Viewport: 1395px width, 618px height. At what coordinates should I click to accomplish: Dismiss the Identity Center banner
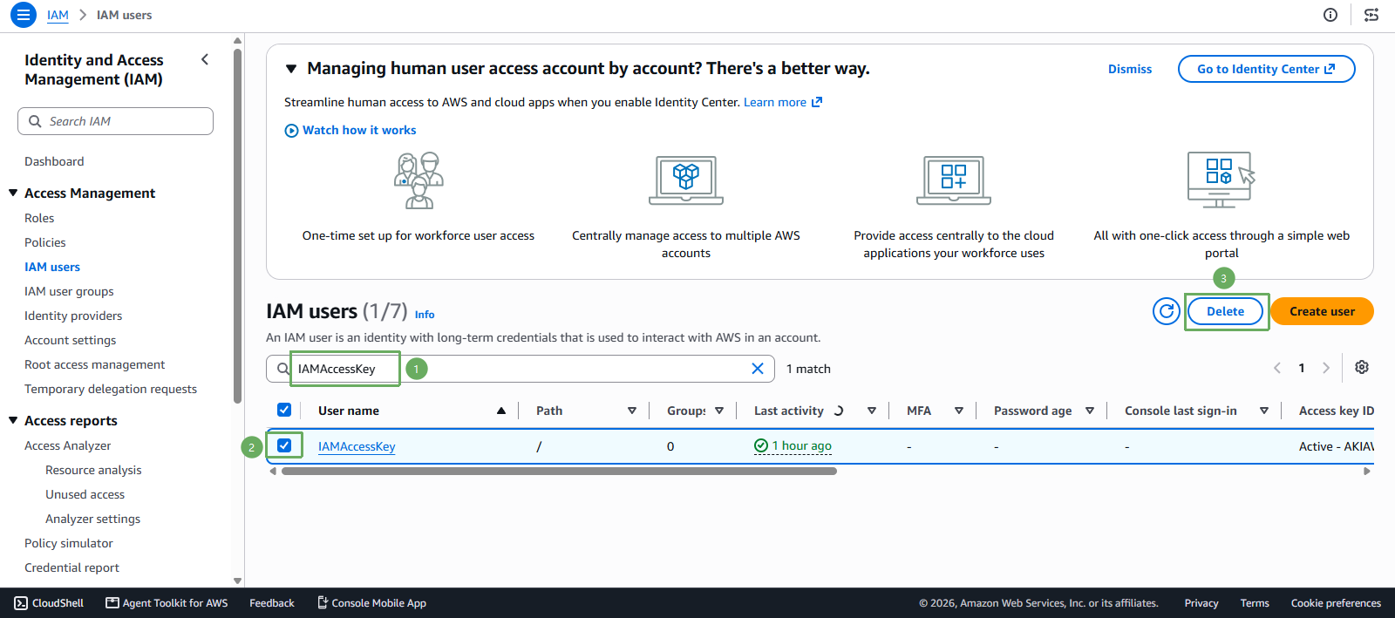point(1130,69)
